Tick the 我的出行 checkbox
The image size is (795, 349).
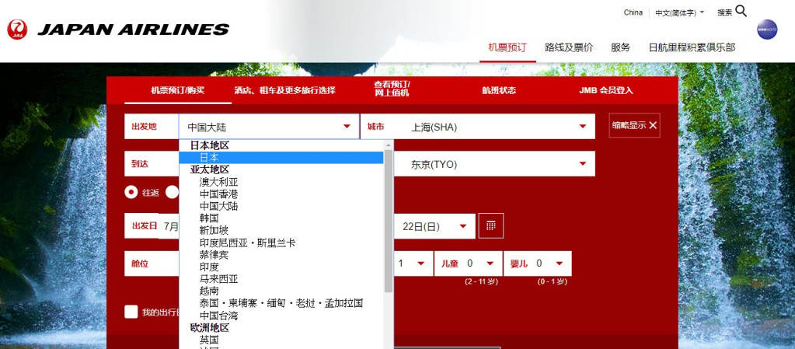131,312
